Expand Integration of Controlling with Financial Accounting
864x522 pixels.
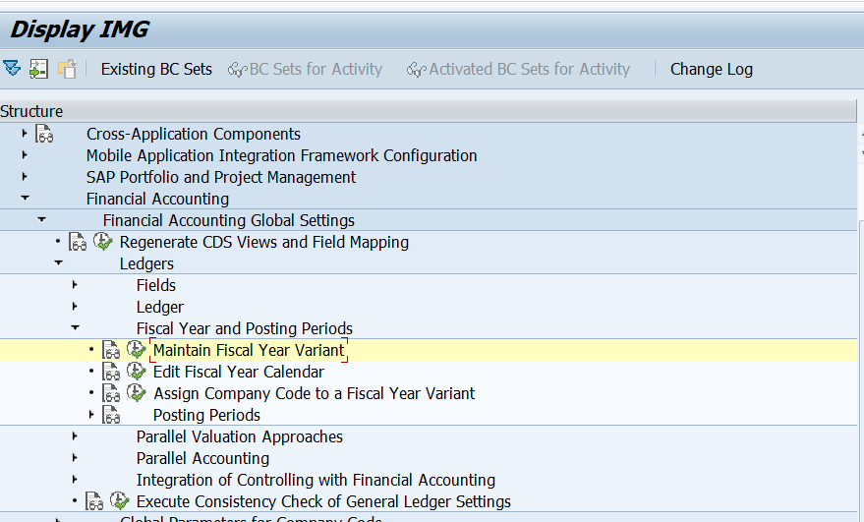click(75, 479)
